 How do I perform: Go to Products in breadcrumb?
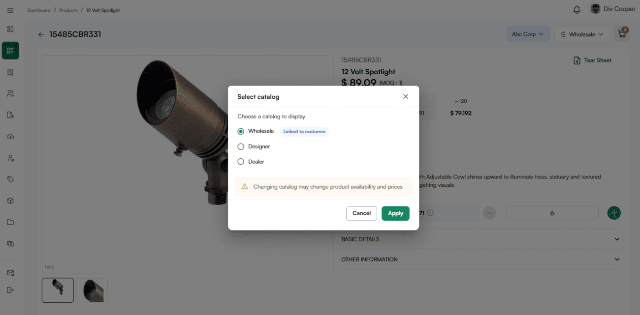pyautogui.click(x=68, y=10)
